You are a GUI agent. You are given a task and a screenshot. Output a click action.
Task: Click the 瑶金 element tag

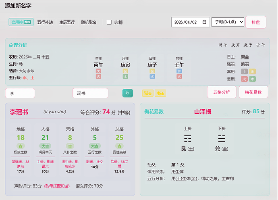tap(147, 93)
